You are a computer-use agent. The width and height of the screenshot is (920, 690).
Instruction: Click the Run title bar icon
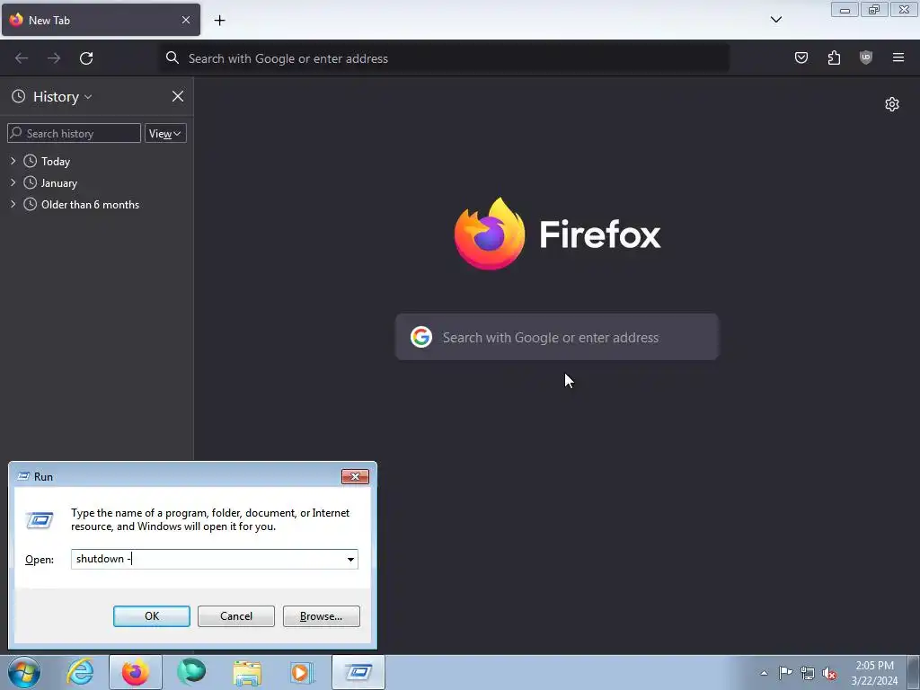click(x=23, y=476)
